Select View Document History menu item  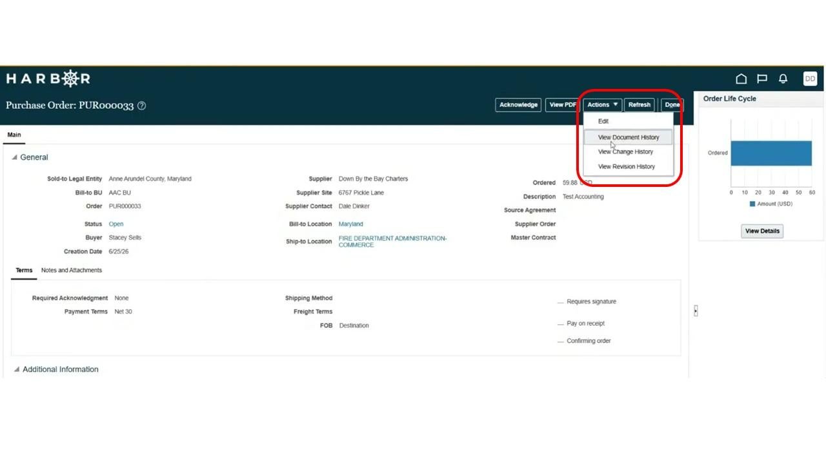(628, 137)
